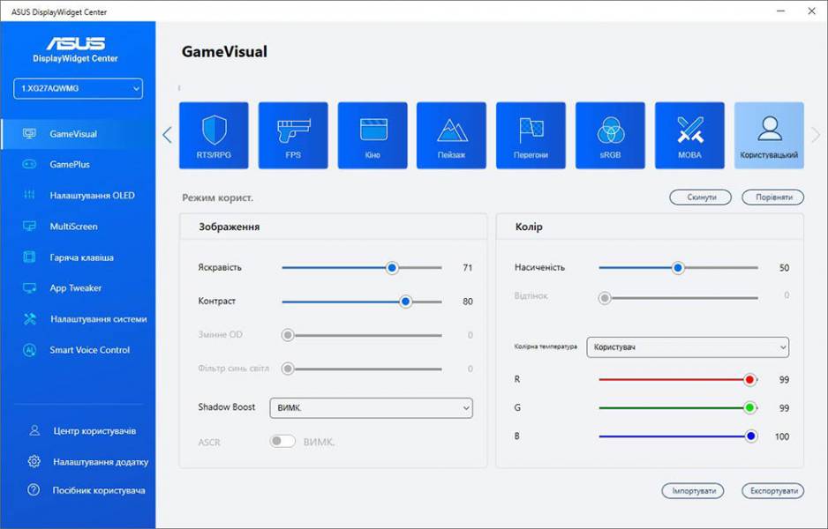The height and width of the screenshot is (529, 828).
Task: Click the Імпортувати button
Action: click(x=693, y=491)
